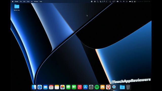Click the date and time in menu bar
This screenshot has width=162, height=91.
tap(144, 2)
